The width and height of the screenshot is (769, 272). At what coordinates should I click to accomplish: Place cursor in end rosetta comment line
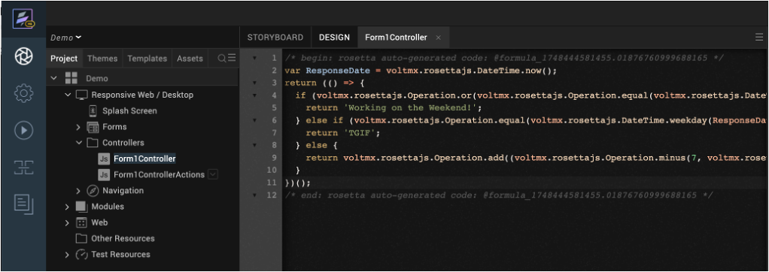[x=499, y=195]
